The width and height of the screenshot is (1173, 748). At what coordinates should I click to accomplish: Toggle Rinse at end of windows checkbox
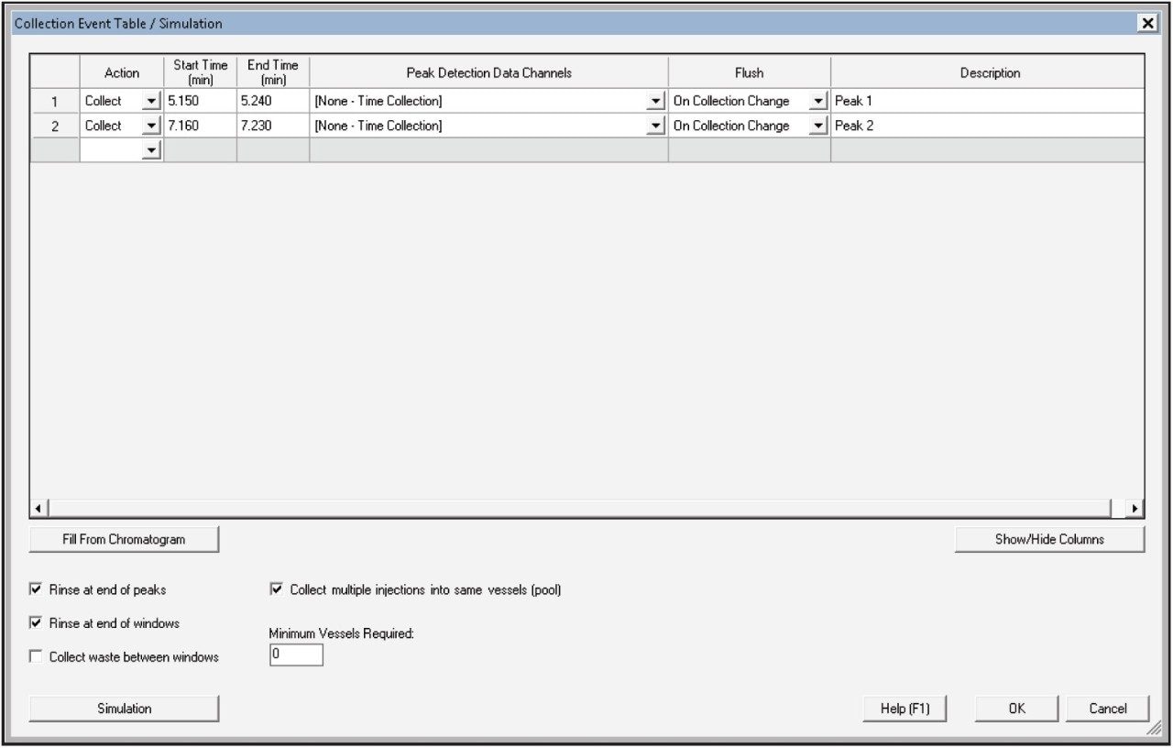click(x=37, y=622)
